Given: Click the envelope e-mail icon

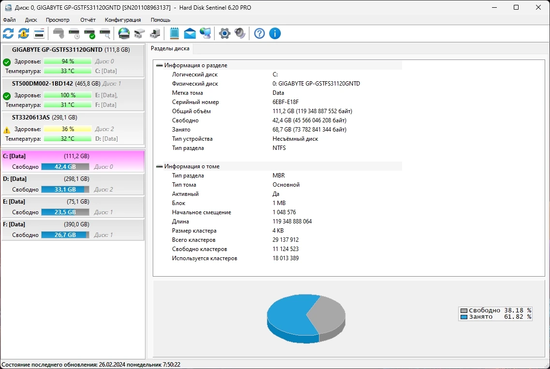Looking at the screenshot, I should coord(190,33).
